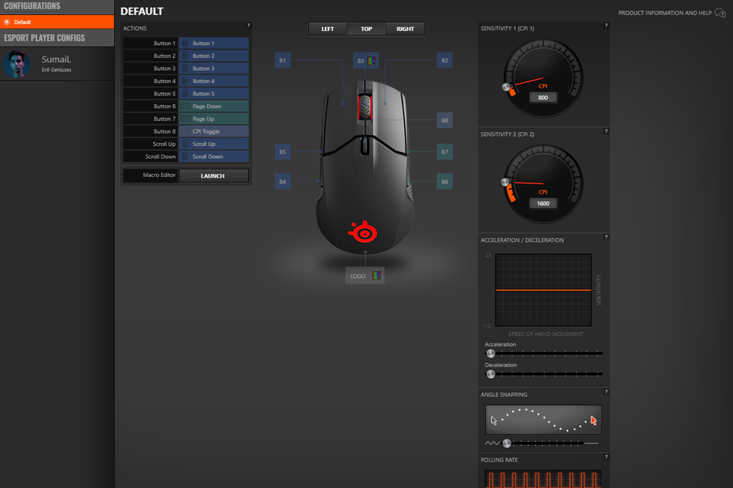733x488 pixels.
Task: Click the Sensitivity 1 gauge knob
Action: (506, 87)
